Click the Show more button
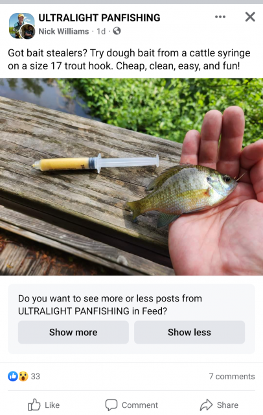The height and width of the screenshot is (415, 263). (x=73, y=332)
